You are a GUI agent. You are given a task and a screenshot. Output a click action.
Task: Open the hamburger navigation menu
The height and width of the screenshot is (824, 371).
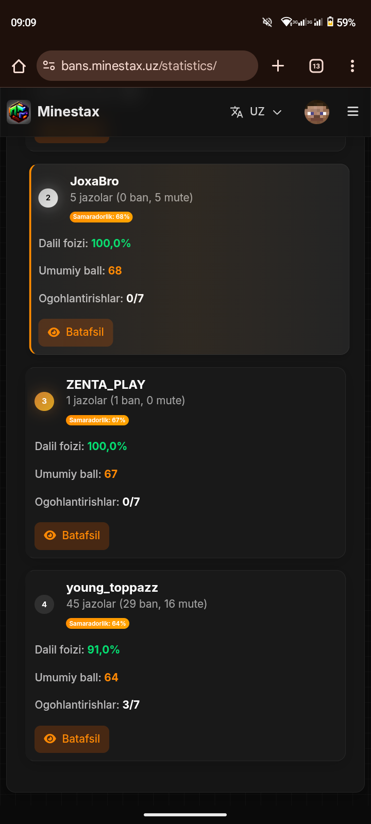353,112
